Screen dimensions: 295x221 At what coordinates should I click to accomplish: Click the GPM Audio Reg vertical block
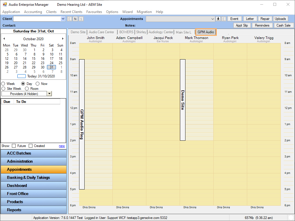point(82,124)
